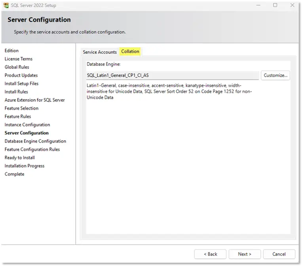The image size is (303, 267).
Task: Click the subtitle about service accounts and collation
Action: [x=70, y=32]
